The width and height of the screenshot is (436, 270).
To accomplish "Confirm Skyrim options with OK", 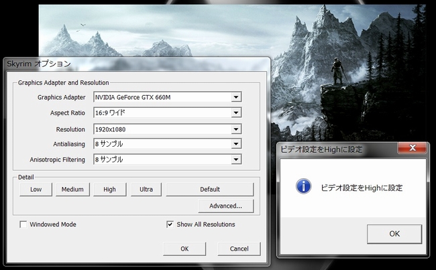I will click(184, 249).
